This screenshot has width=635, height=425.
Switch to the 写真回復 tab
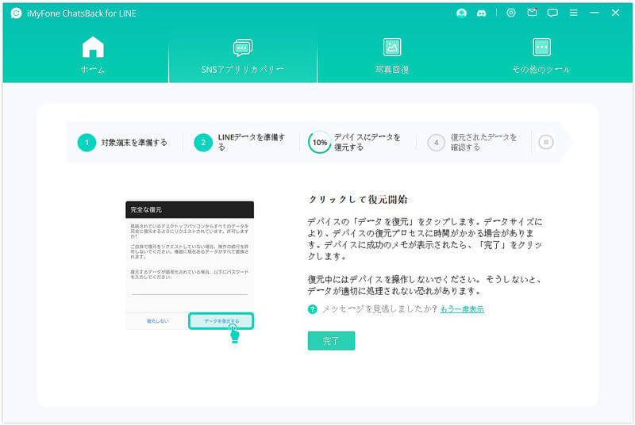click(391, 56)
